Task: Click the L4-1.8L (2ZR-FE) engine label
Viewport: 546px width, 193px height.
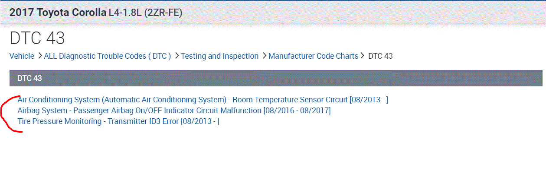Action: [x=146, y=13]
